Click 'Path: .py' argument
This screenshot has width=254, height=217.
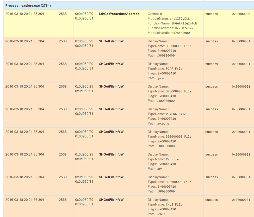155,169
